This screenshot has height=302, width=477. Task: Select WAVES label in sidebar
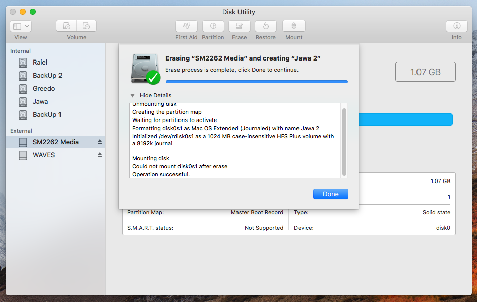tap(44, 155)
